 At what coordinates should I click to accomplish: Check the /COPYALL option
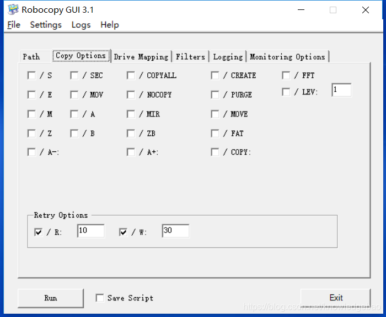(131, 76)
